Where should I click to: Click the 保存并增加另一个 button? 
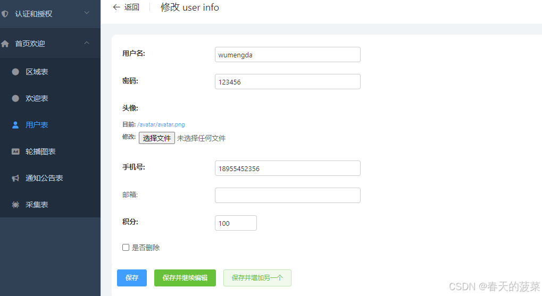(257, 278)
